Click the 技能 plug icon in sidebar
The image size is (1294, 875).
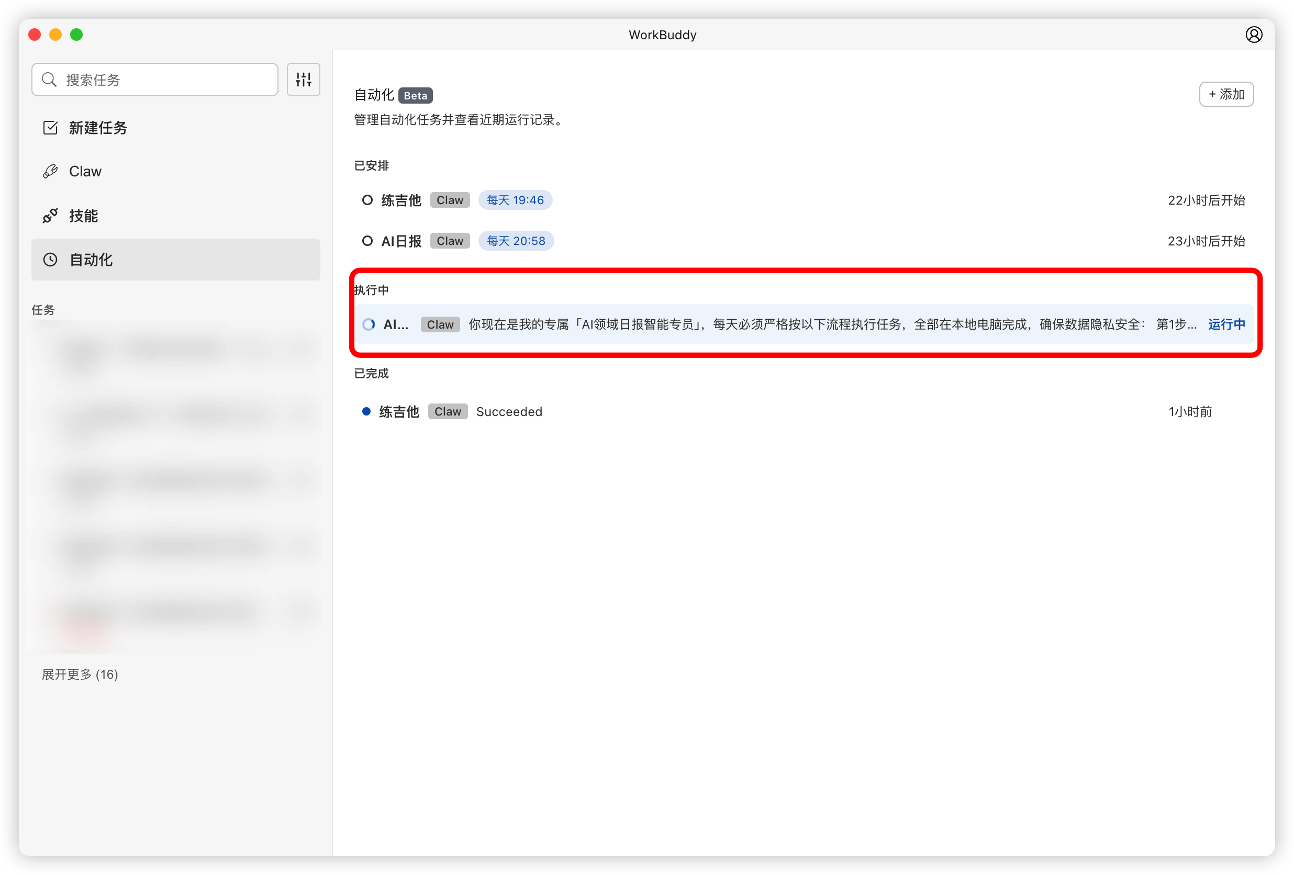50,216
